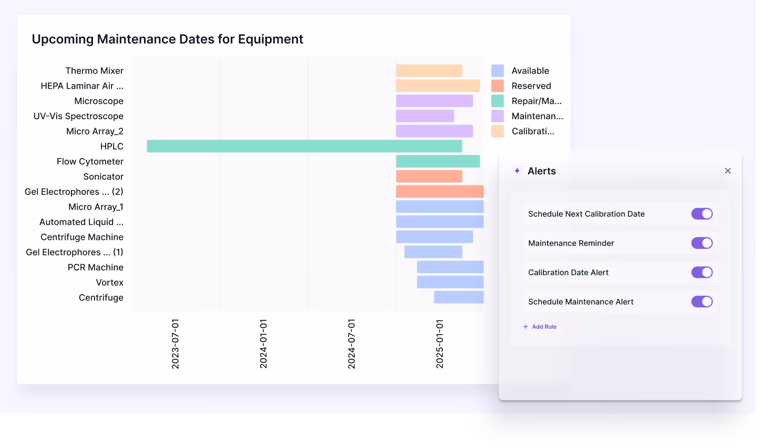
Task: Select the Flow Cytometer repair bar
Action: point(437,161)
